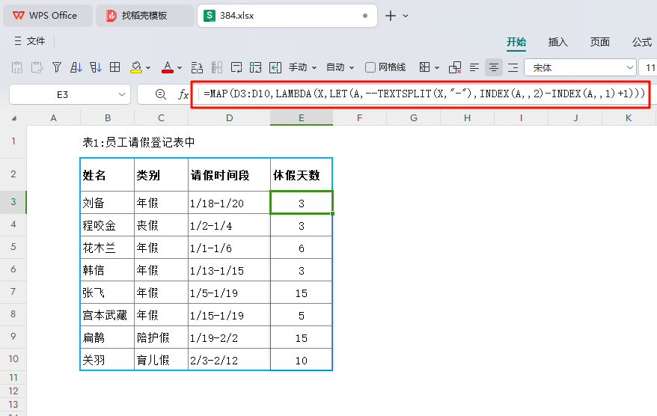Switch to the 开始 ribbon tab
This screenshot has width=657, height=416.
click(516, 42)
